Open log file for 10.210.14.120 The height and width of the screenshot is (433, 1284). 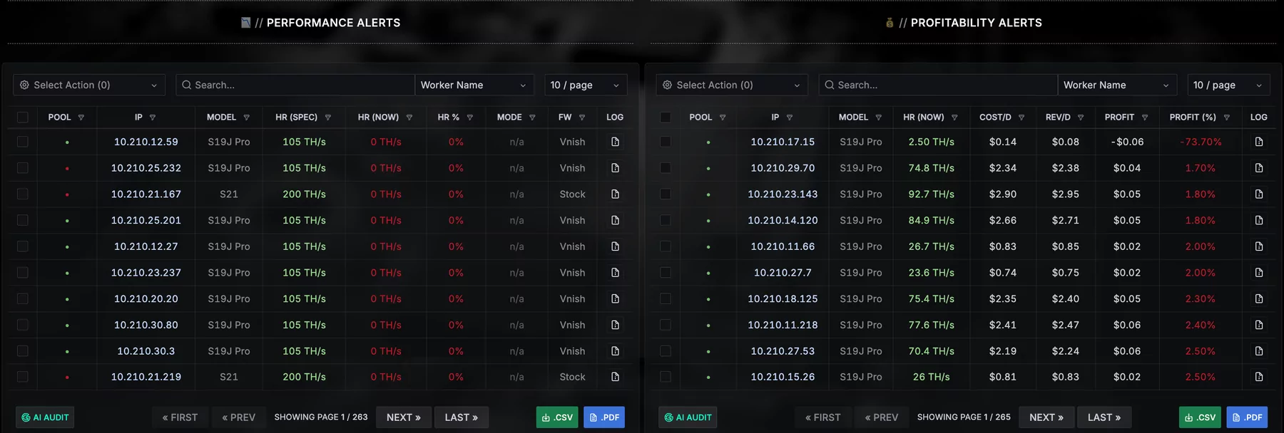pos(1259,220)
